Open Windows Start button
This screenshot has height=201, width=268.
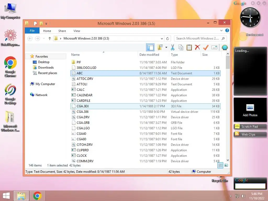pos(6,196)
